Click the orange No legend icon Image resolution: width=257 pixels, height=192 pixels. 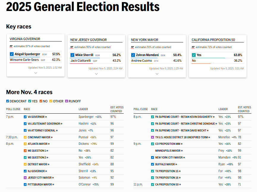click(x=41, y=101)
